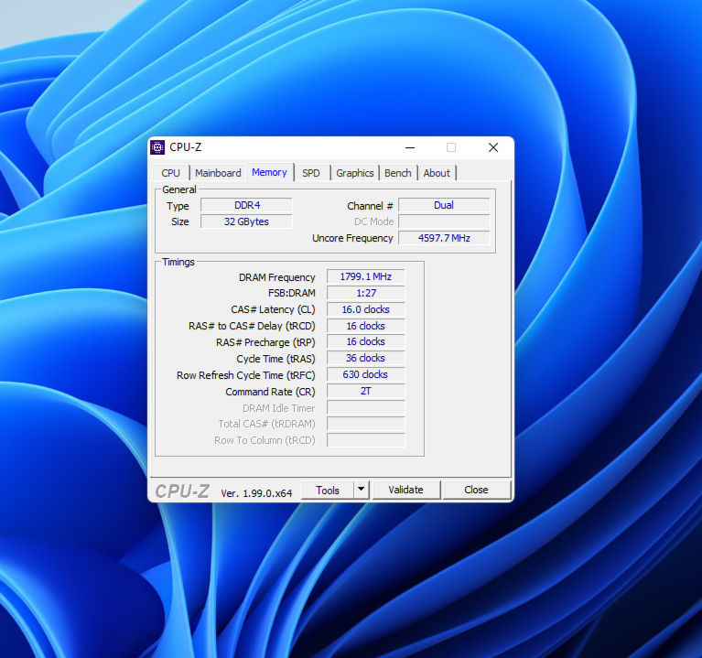Go to the Bench tab
Screen dimensions: 702x658
(398, 173)
